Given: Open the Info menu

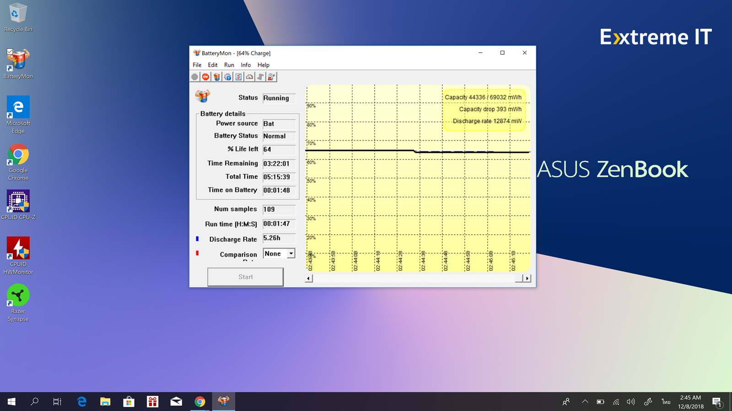Looking at the screenshot, I should [246, 65].
